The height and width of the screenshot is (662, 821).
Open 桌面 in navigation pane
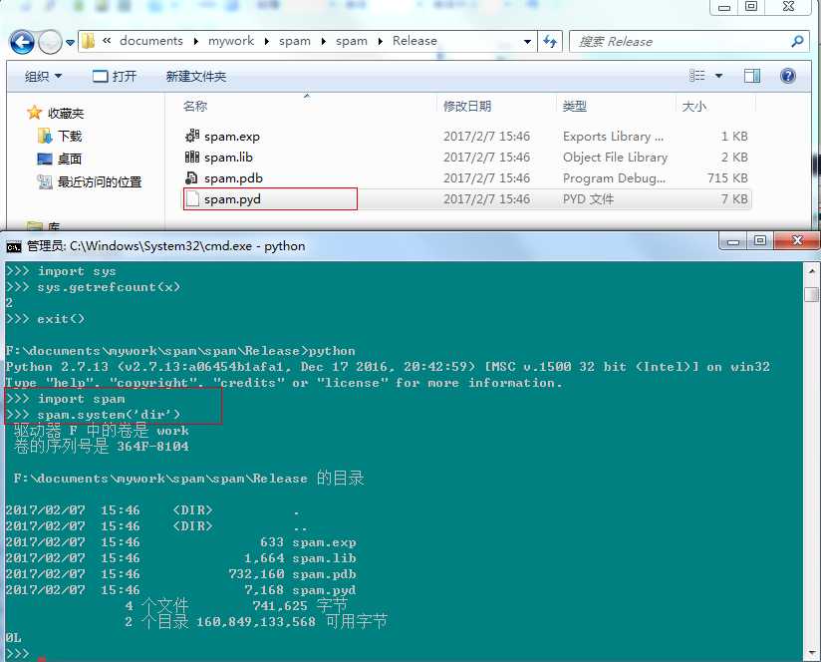click(70, 159)
